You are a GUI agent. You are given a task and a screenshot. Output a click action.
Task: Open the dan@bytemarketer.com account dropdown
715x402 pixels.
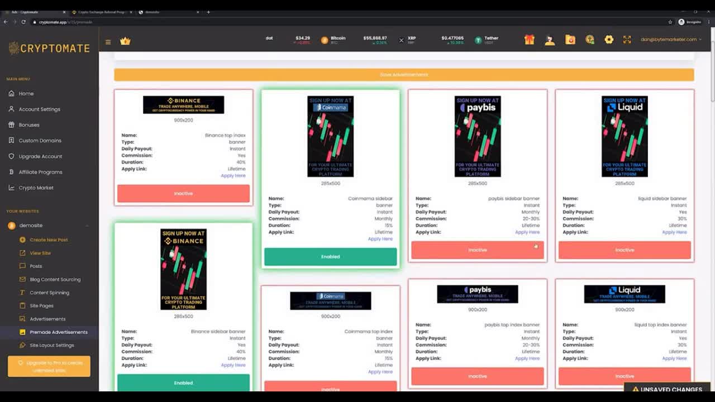671,40
